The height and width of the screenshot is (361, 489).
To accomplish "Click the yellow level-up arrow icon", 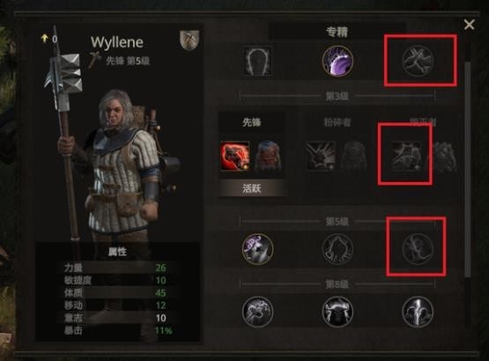I will pos(45,39).
